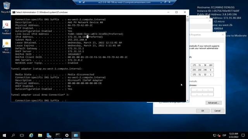248x139 pixels.
Task: Click the Tunnel adapter Local Area Connection* 3 line
Action: [40, 95]
